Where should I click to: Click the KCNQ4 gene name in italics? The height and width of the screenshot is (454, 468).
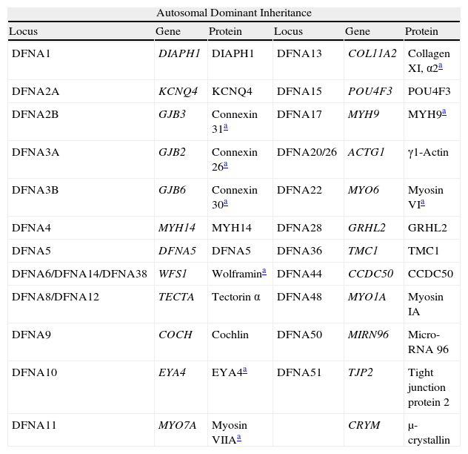tap(178, 91)
